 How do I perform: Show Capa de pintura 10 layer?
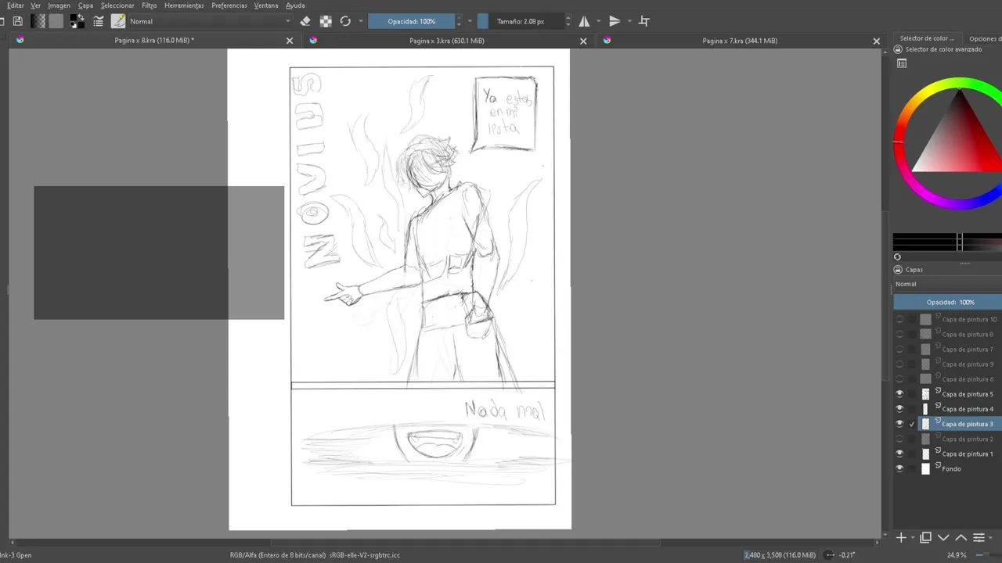[x=899, y=319]
